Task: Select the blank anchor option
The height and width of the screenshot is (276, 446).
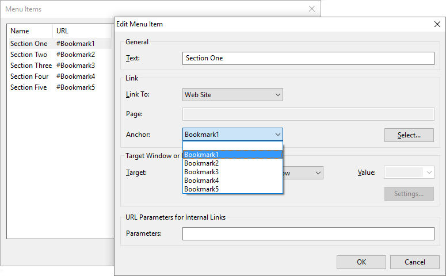Action: tap(232, 146)
